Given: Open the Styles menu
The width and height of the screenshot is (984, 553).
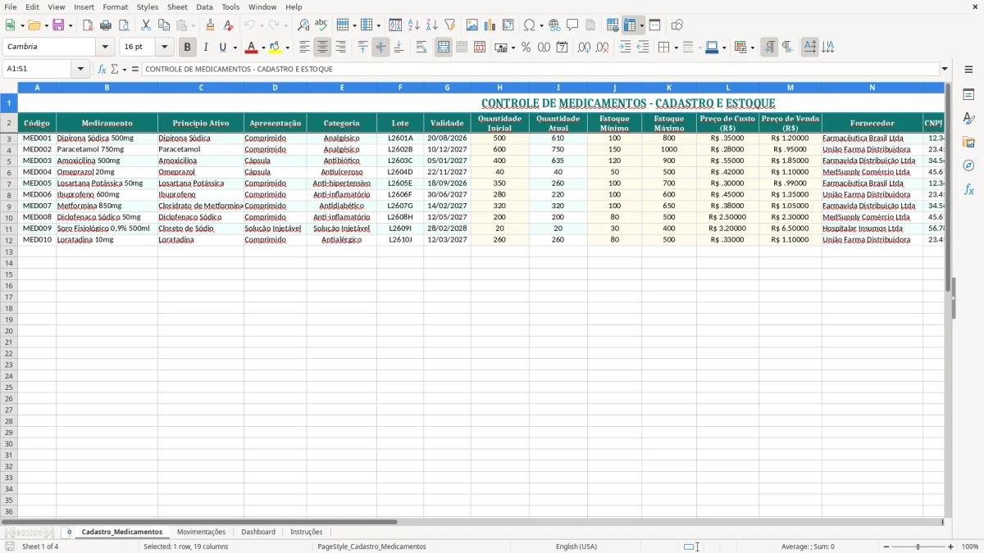Looking at the screenshot, I should pyautogui.click(x=148, y=7).
